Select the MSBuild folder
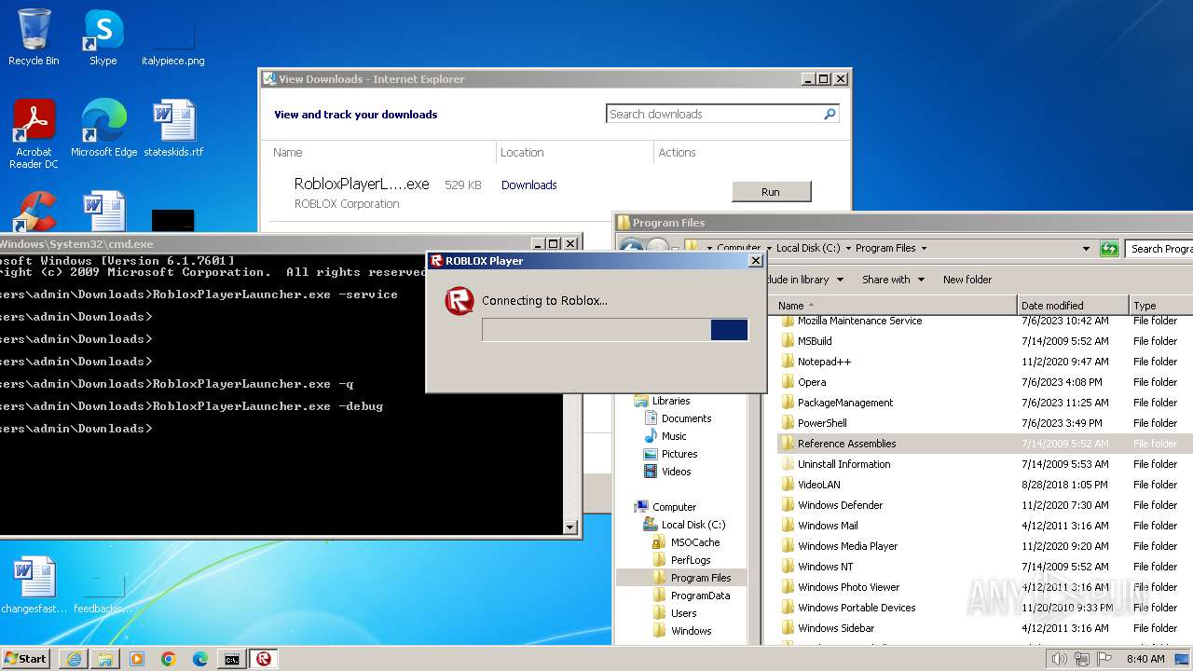 pos(814,341)
